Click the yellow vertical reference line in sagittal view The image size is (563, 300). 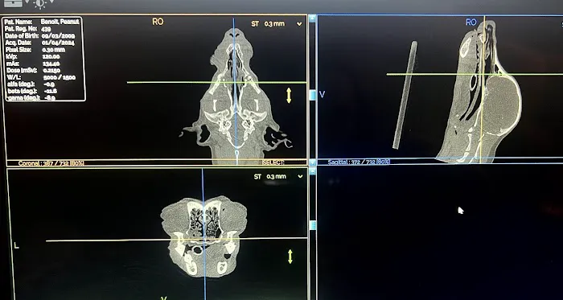click(x=483, y=90)
